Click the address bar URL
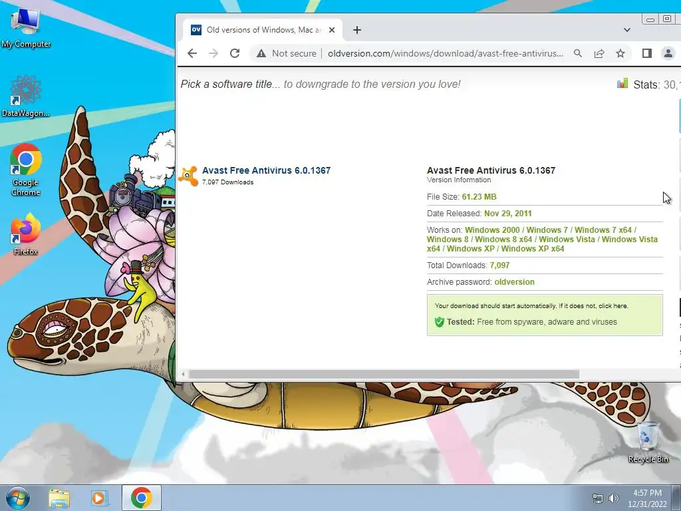The height and width of the screenshot is (511, 681). (x=445, y=53)
